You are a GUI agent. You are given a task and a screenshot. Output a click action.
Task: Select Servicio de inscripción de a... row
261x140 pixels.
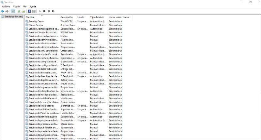74,95
